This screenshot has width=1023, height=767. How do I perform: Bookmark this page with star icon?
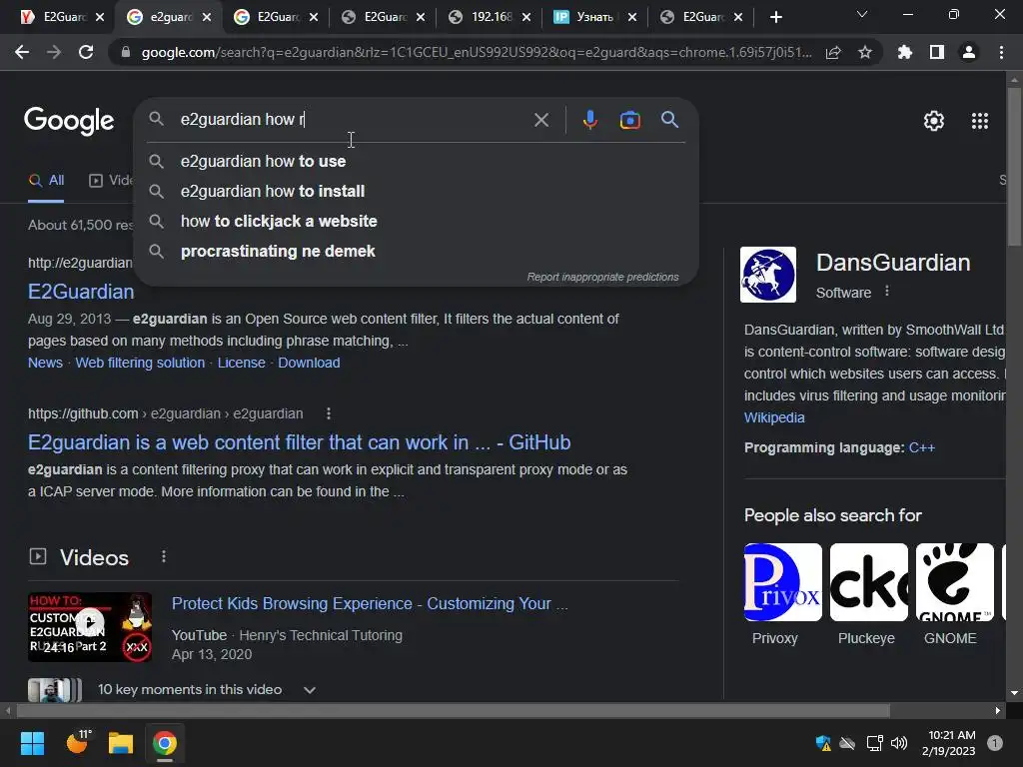point(864,52)
